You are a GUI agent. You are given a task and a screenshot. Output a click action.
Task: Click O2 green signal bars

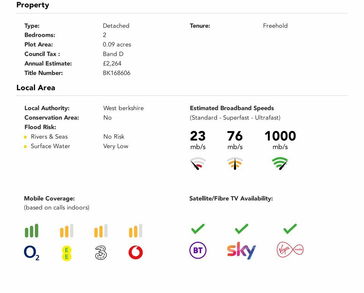(32, 231)
